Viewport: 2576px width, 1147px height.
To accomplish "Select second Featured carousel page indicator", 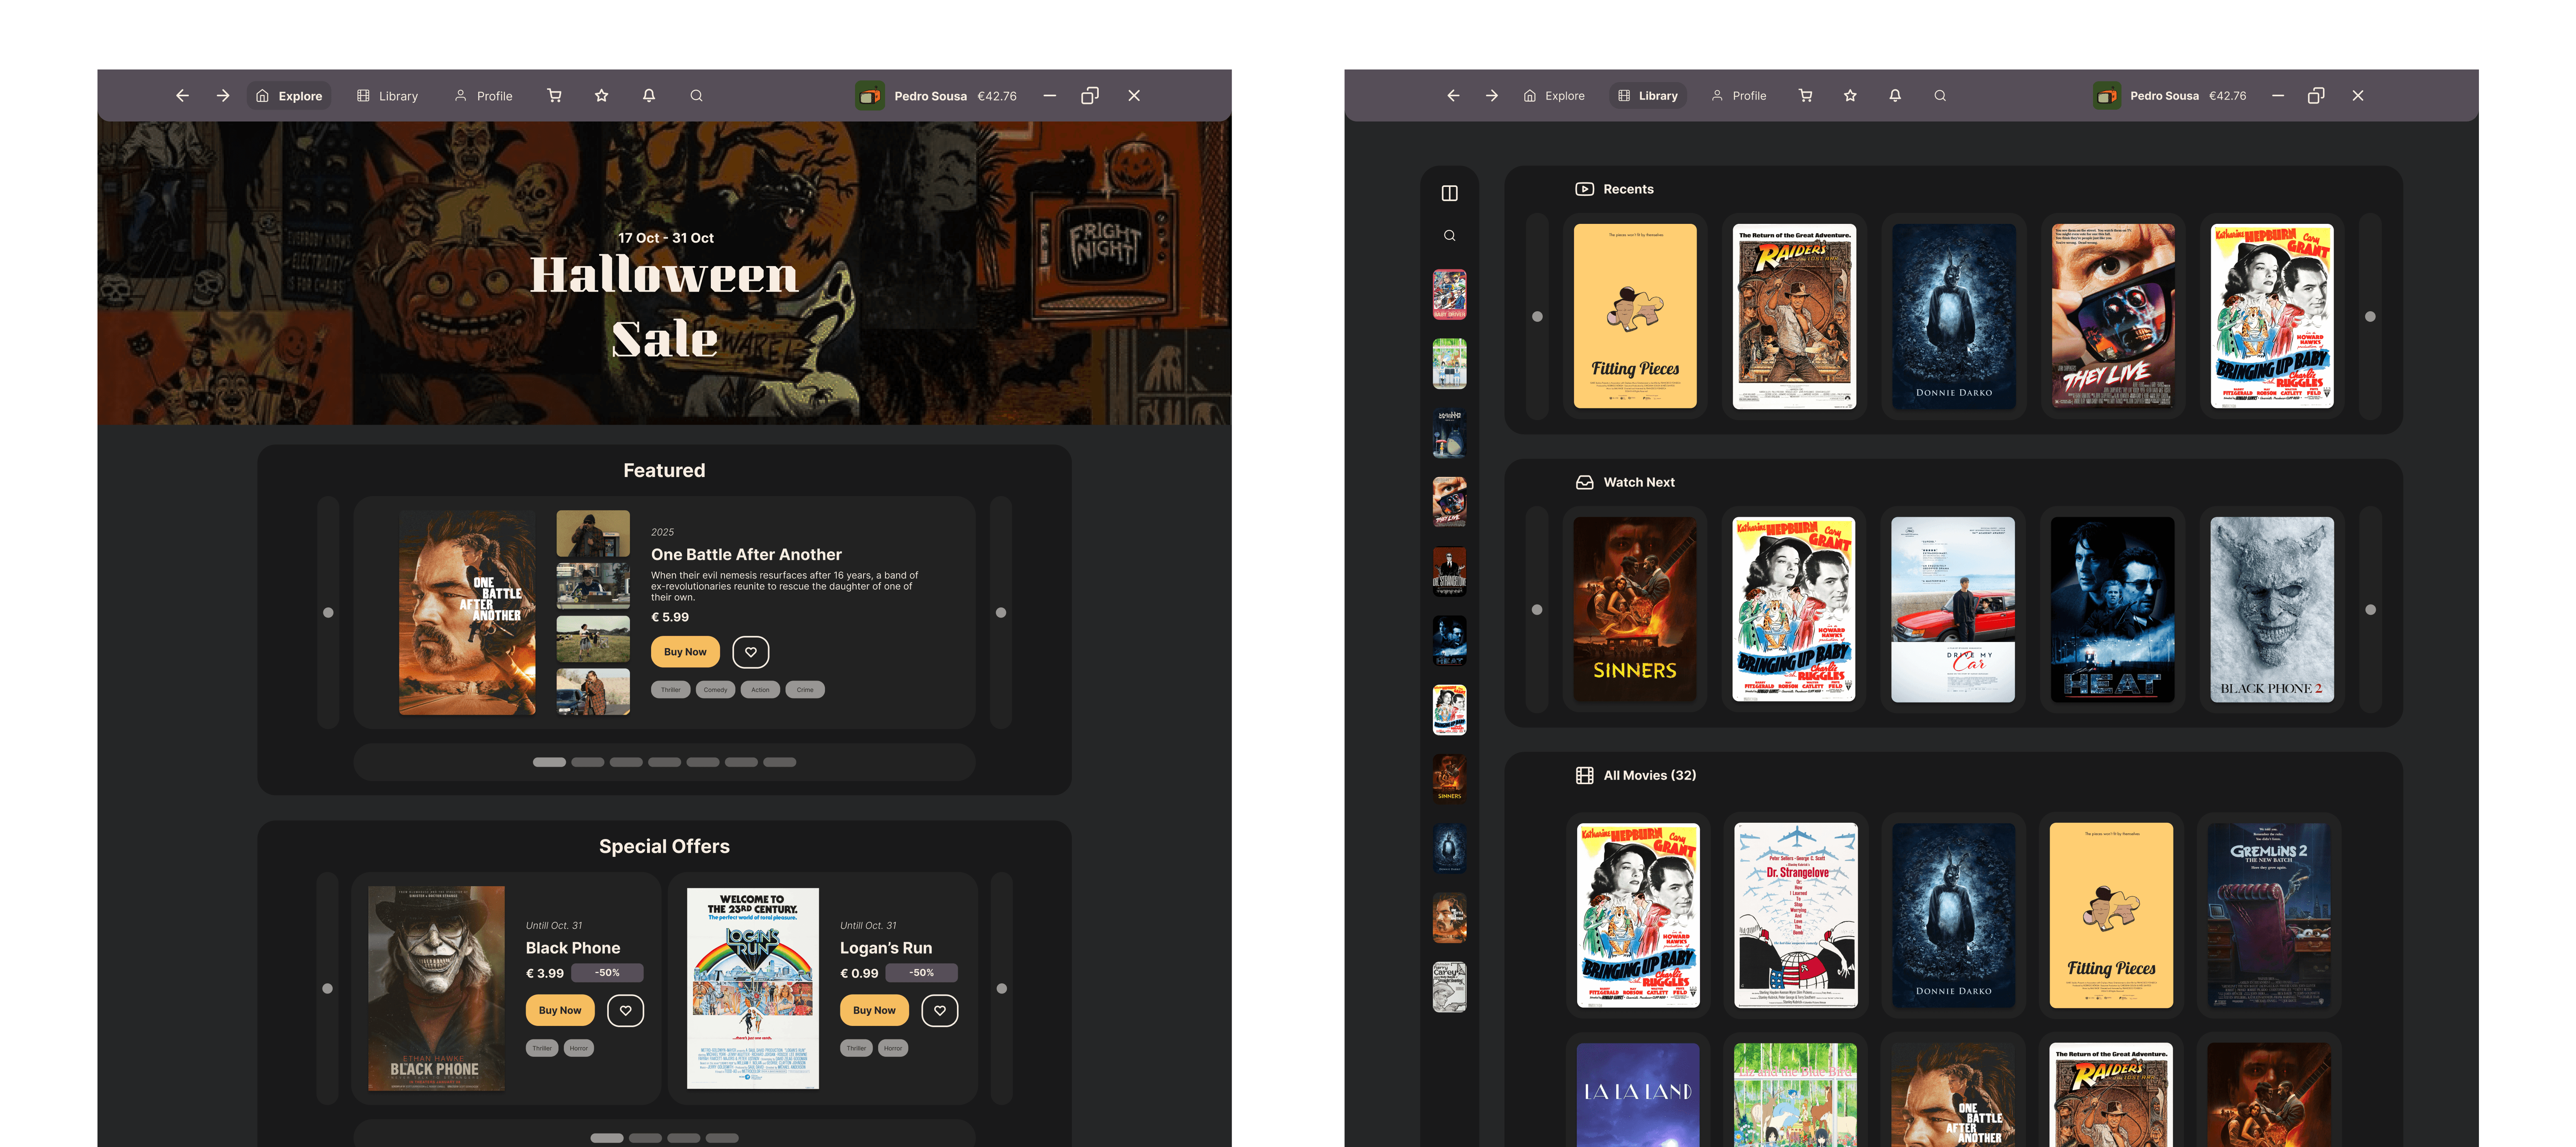I will click(x=588, y=762).
